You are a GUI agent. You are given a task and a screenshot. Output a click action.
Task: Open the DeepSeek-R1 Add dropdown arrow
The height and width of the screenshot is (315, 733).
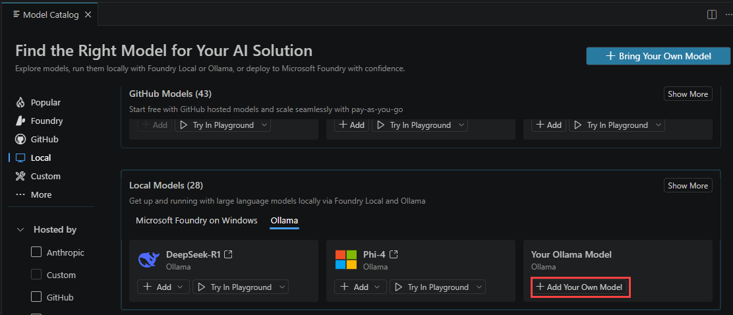pos(181,287)
